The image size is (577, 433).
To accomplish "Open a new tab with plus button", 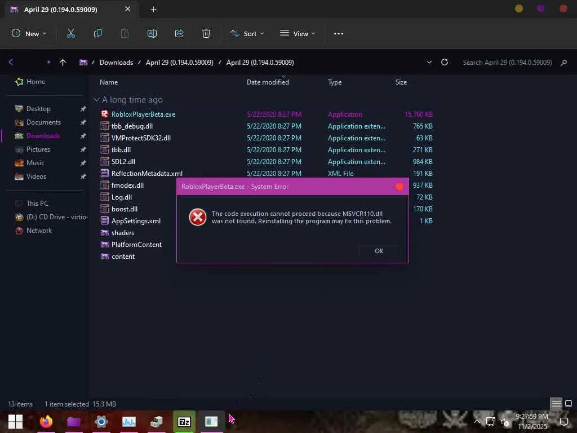I will pyautogui.click(x=154, y=9).
